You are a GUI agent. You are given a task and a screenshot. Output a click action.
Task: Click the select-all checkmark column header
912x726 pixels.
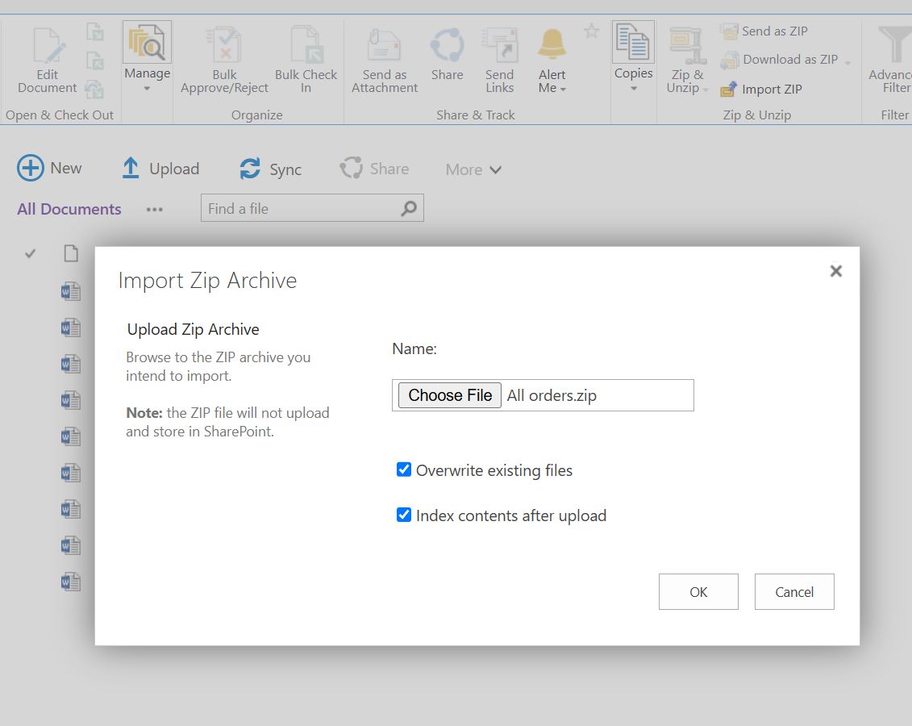pos(31,253)
